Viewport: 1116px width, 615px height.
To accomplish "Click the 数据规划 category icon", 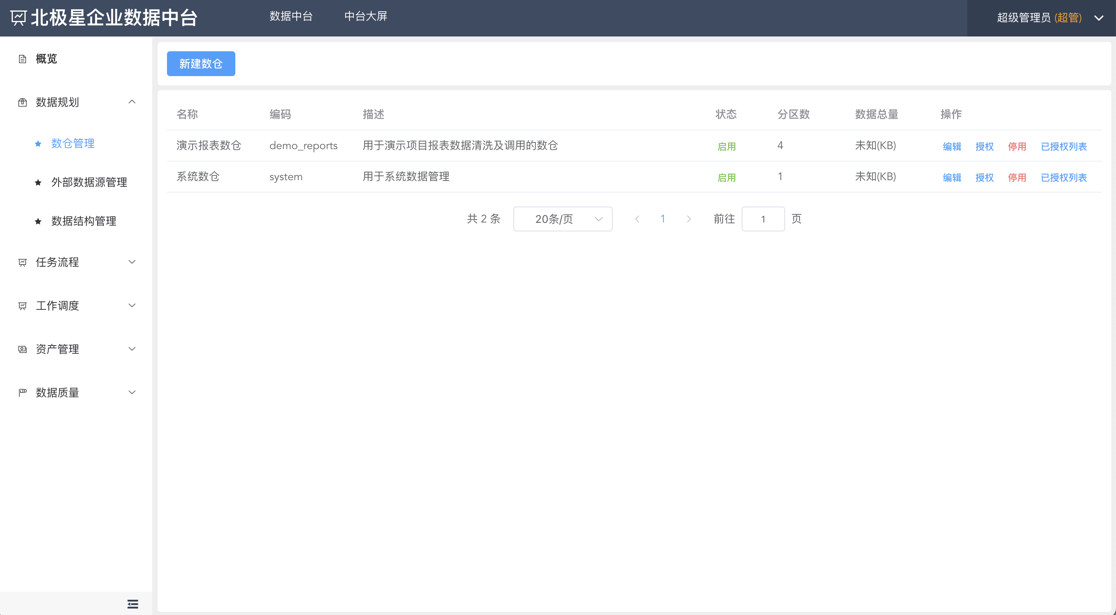I will (x=22, y=102).
